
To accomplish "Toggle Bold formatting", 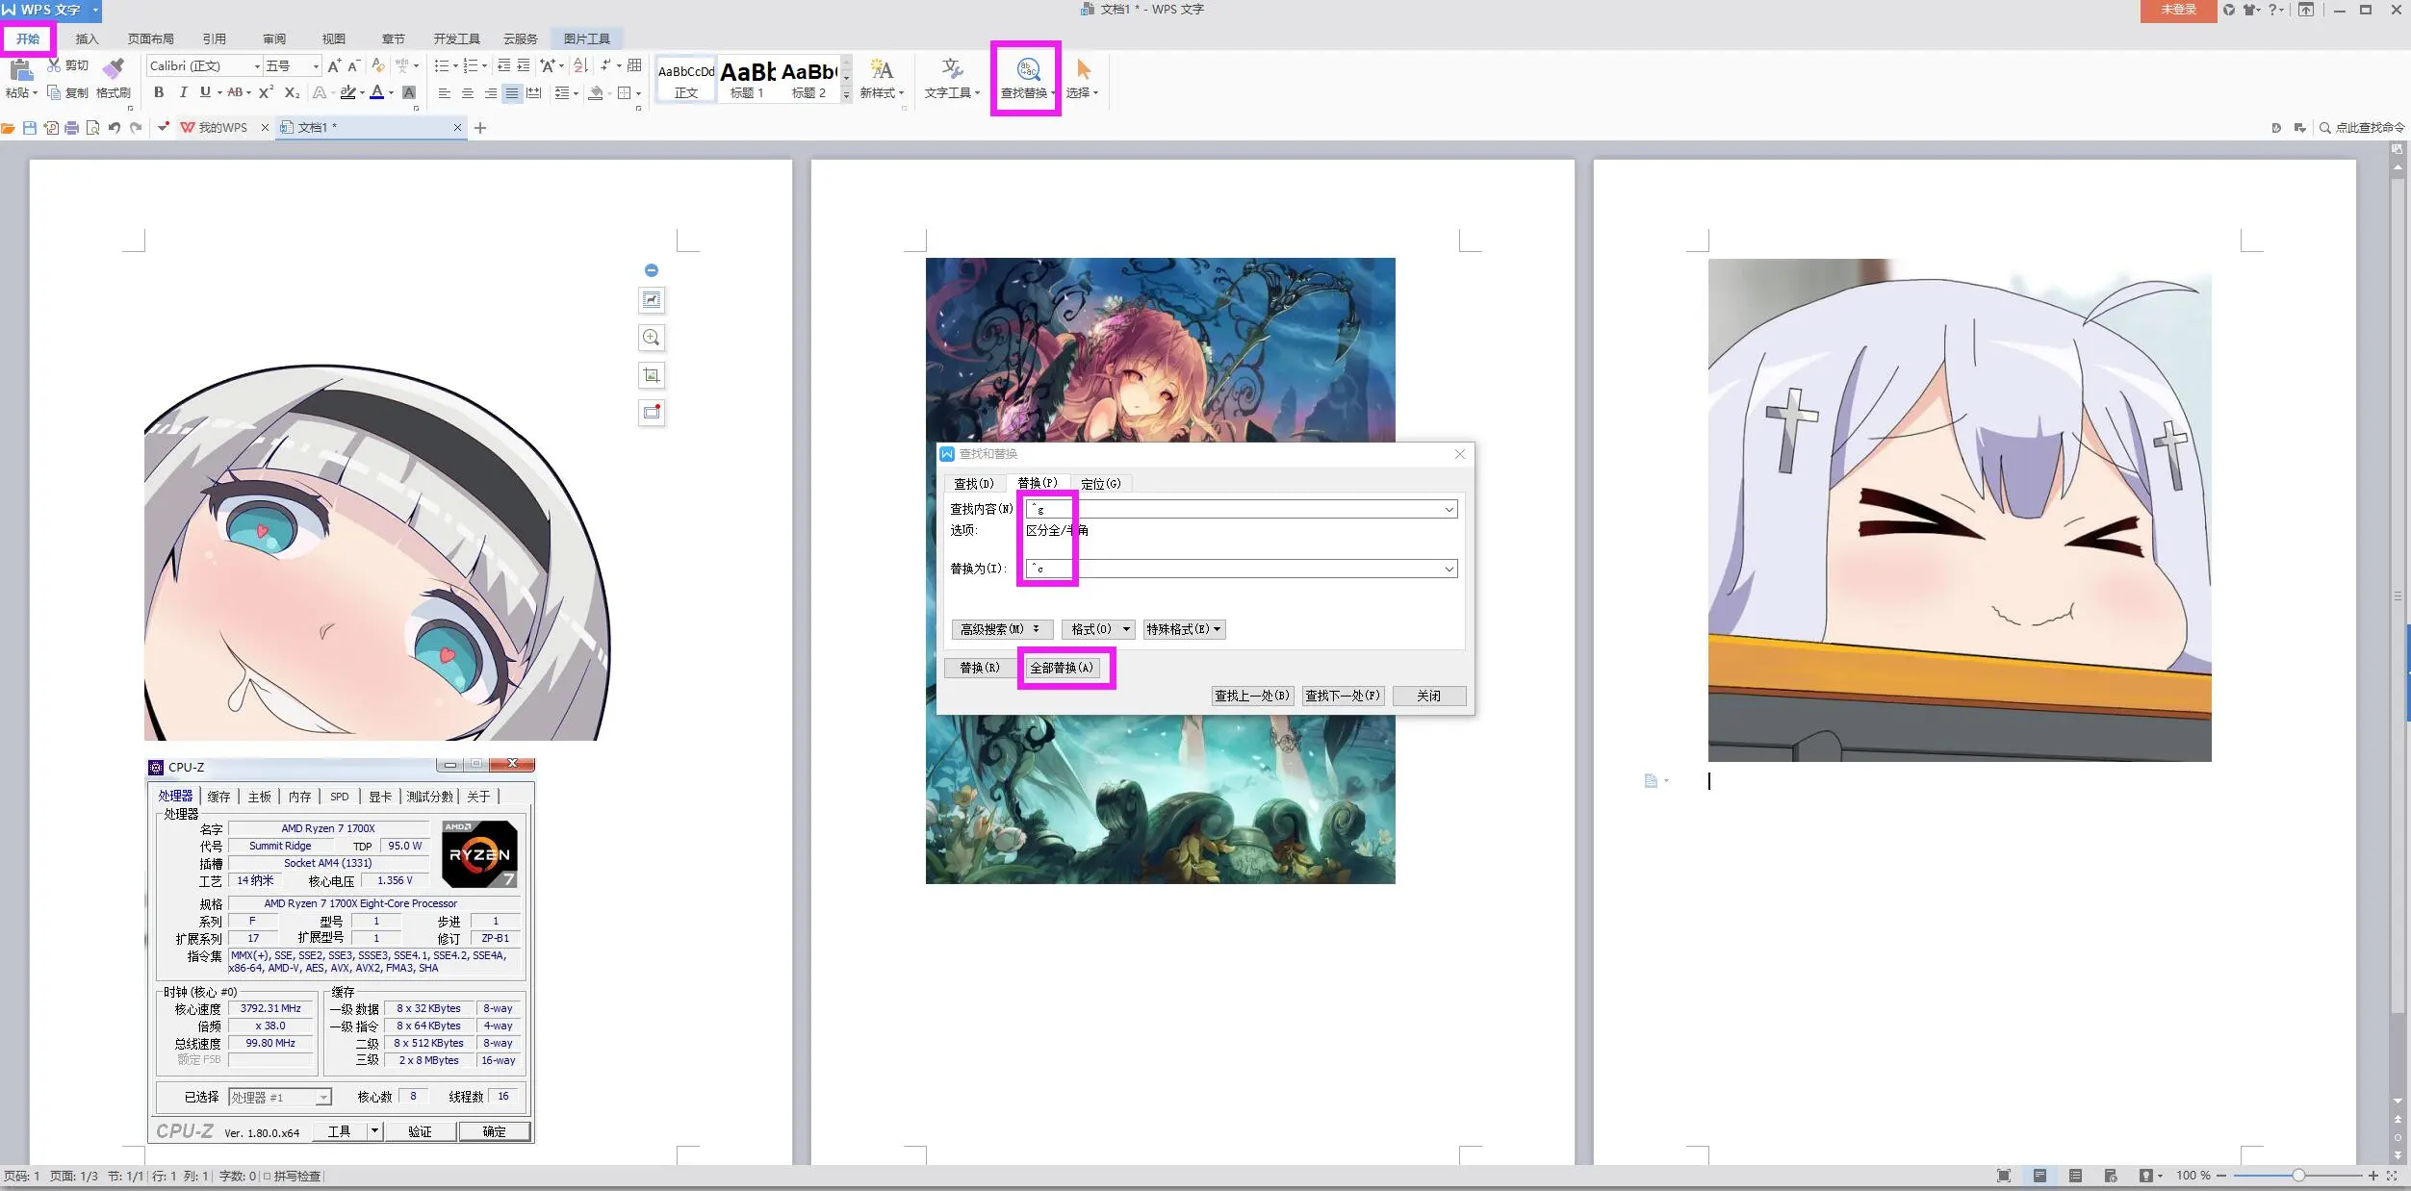I will point(159,92).
